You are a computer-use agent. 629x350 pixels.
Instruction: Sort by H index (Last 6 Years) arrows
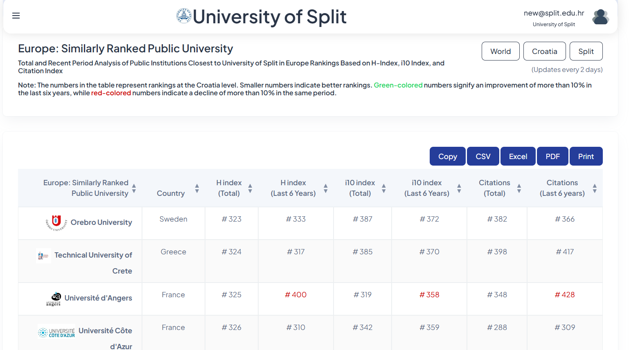pos(326,188)
